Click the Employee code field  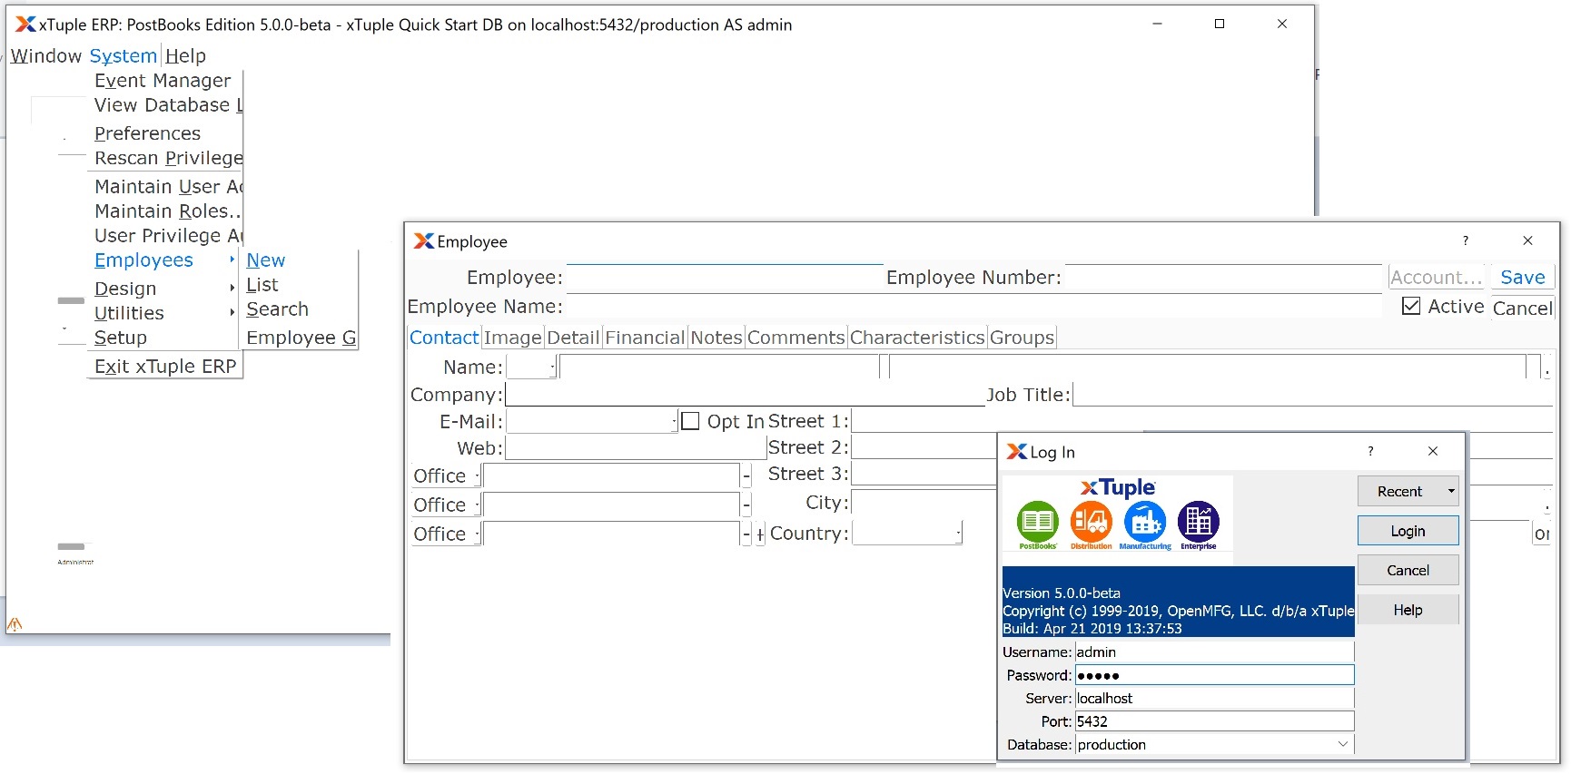tap(724, 277)
